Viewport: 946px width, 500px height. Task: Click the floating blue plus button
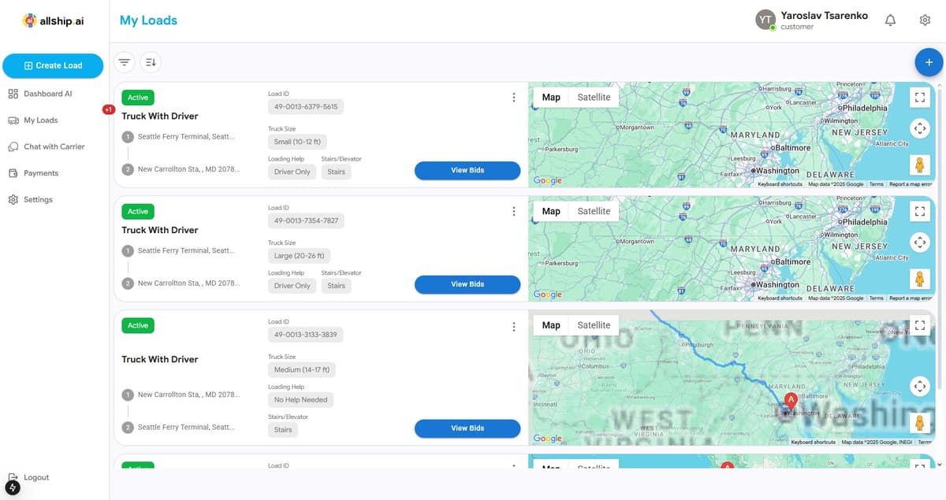(x=929, y=62)
